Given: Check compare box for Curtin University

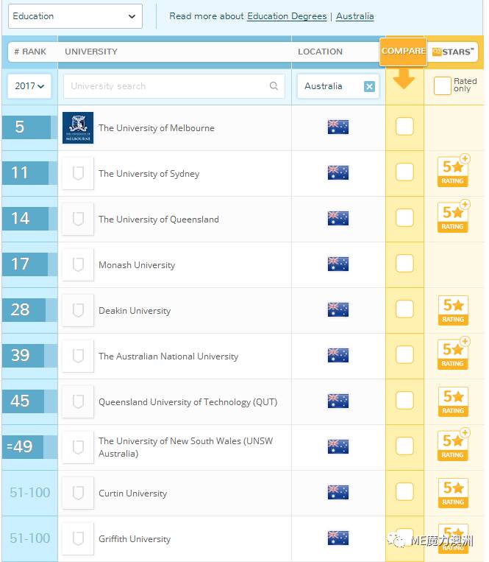Looking at the screenshot, I should (x=404, y=491).
